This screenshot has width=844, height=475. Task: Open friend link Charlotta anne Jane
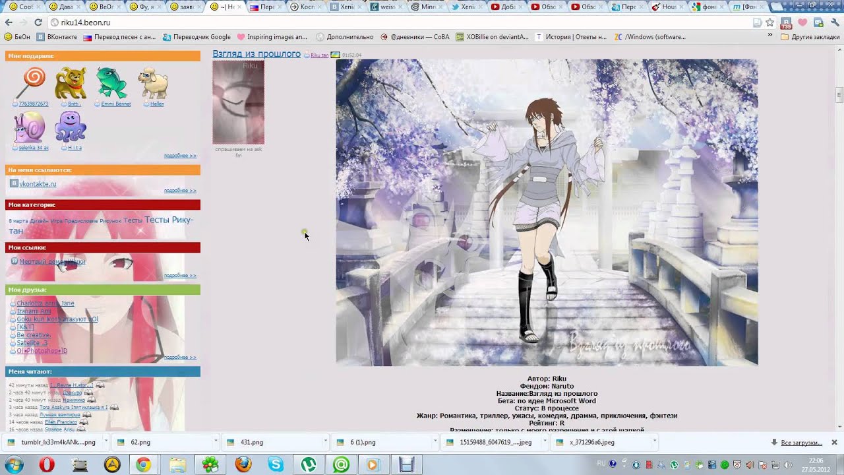(45, 303)
